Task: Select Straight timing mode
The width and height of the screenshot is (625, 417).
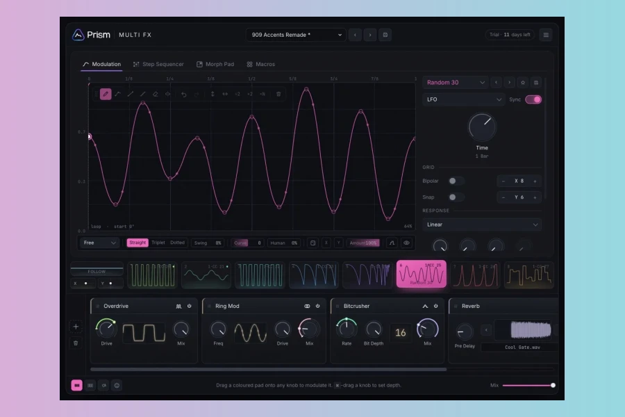Action: tap(137, 243)
